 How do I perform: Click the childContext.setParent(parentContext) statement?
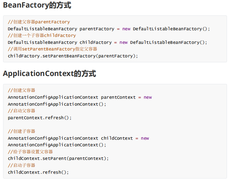tap(58, 158)
